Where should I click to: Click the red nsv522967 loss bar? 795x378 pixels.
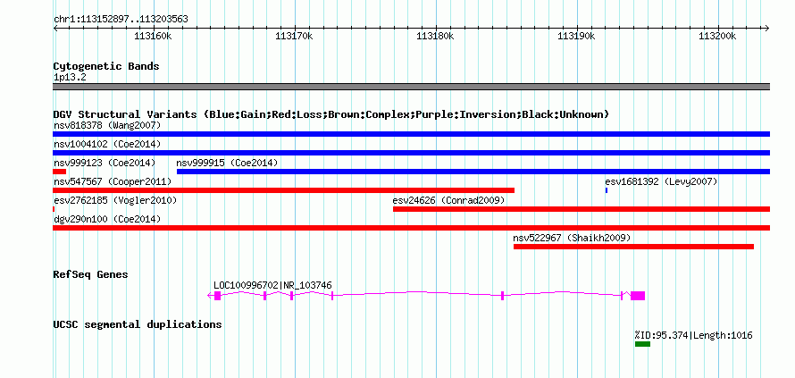point(634,247)
